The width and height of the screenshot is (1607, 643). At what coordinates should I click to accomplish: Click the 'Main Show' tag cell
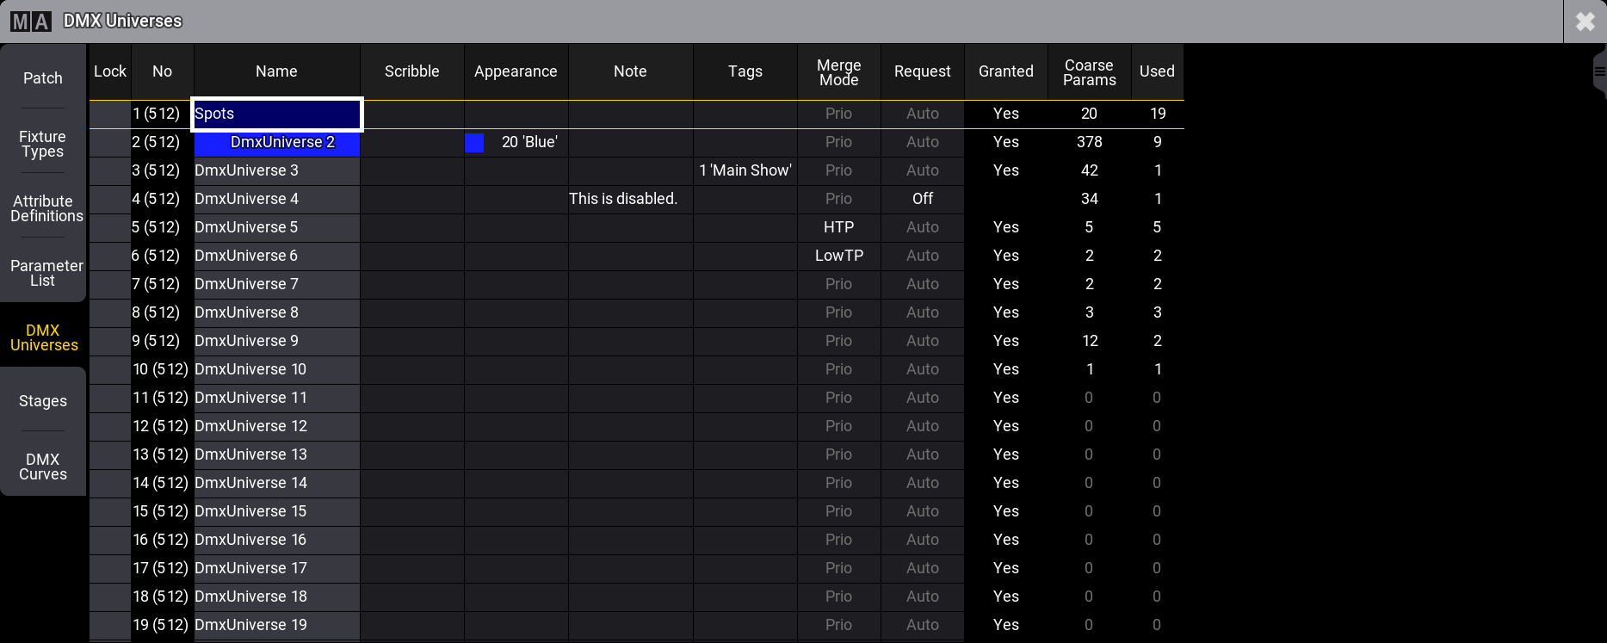point(745,170)
